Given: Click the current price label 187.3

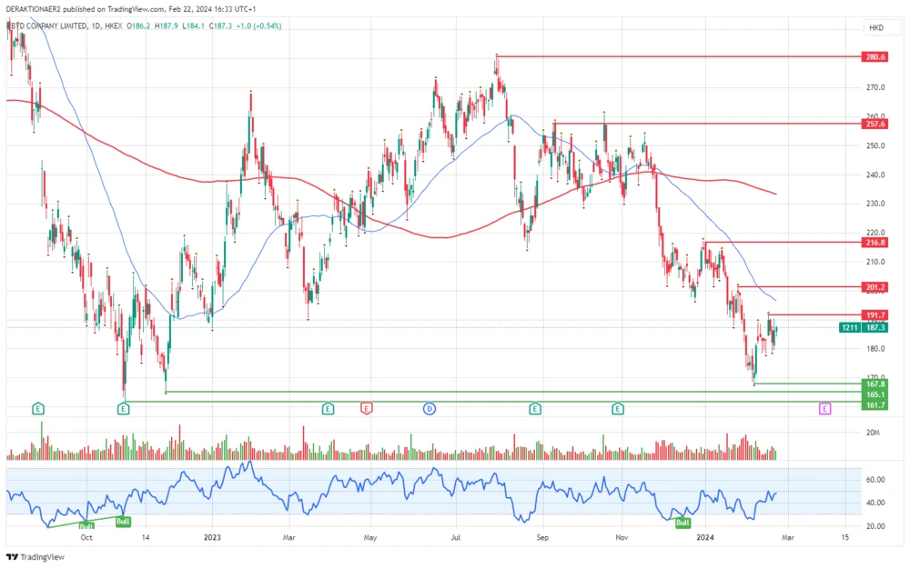Looking at the screenshot, I should [875, 327].
